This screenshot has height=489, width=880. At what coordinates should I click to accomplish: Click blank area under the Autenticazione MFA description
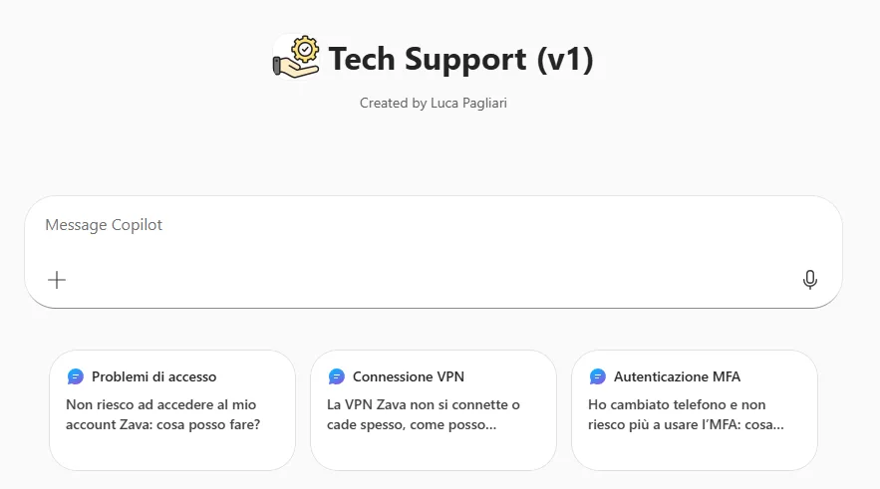point(694,452)
